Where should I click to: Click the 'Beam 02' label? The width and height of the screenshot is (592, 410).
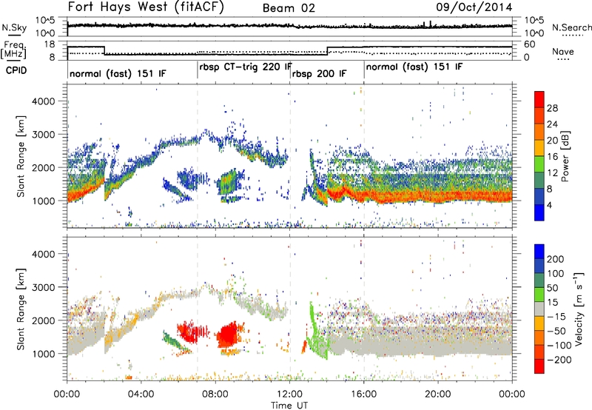point(289,8)
